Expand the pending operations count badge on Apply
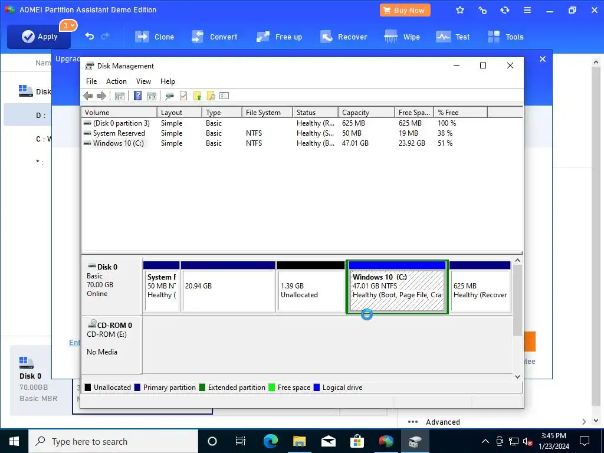Image resolution: width=604 pixels, height=453 pixels. tap(68, 26)
